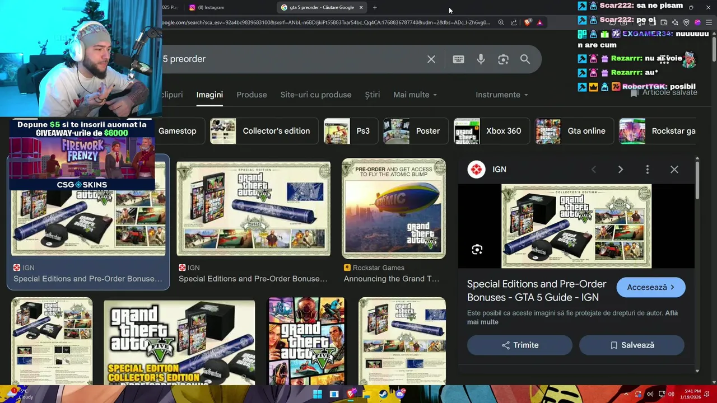Filter images by Ps3 chip
The width and height of the screenshot is (717, 403).
coord(351,131)
